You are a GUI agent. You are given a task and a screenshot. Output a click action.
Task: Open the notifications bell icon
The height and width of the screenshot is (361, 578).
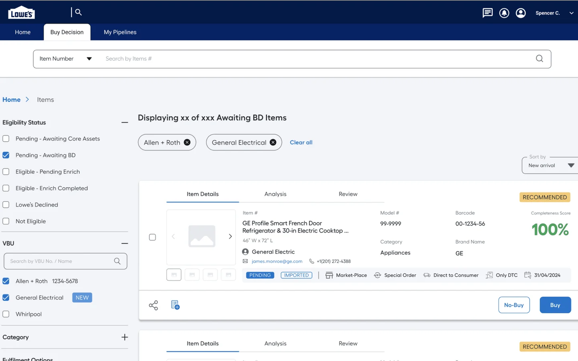[504, 13]
